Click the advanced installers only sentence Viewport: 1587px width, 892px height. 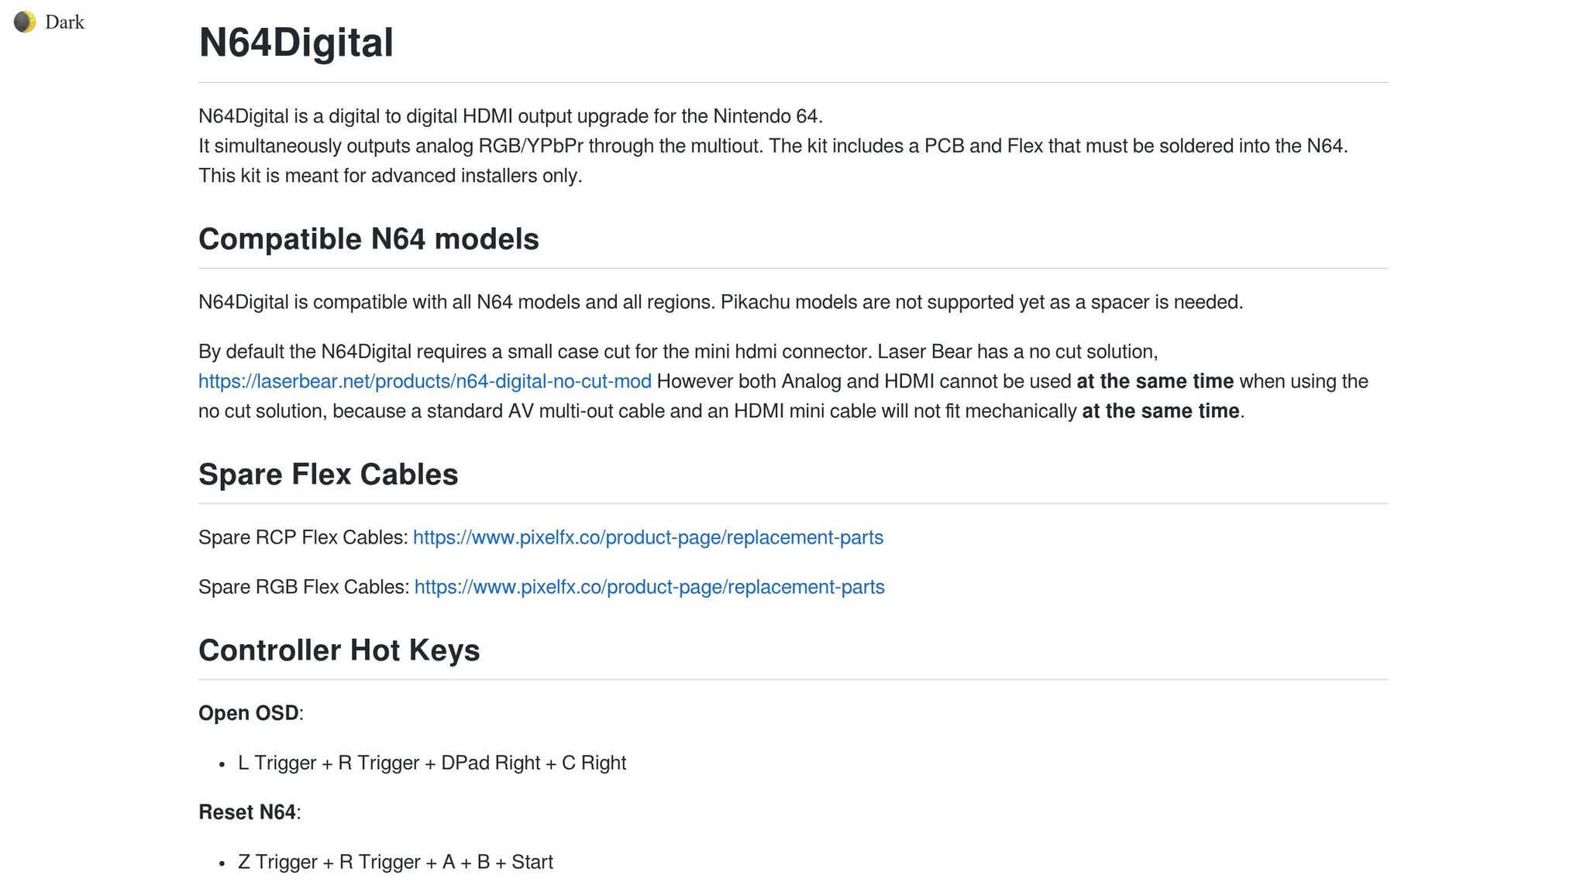(x=390, y=176)
